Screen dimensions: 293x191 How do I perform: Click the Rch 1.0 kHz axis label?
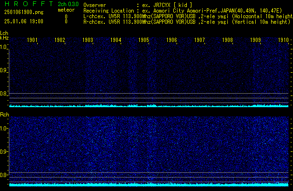point(3,129)
